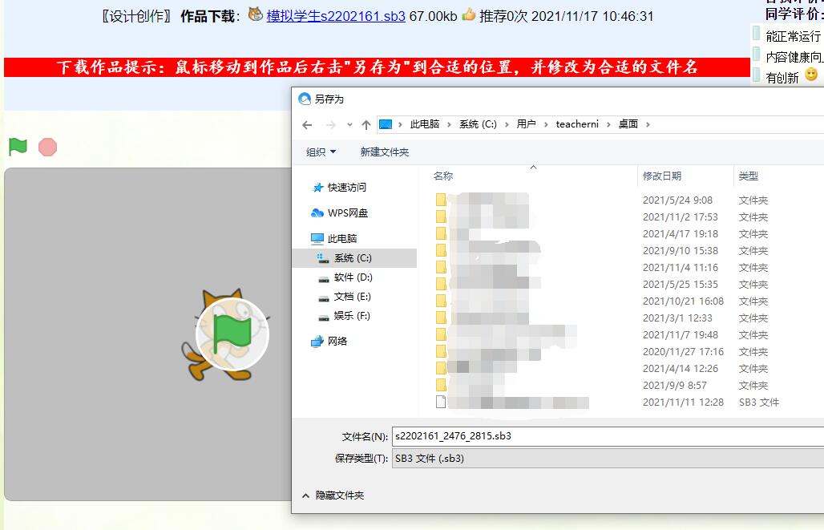Screen dimensions: 824x530
Task: Open the 保存类型 SB3 文件 dropdown
Action: (608, 459)
